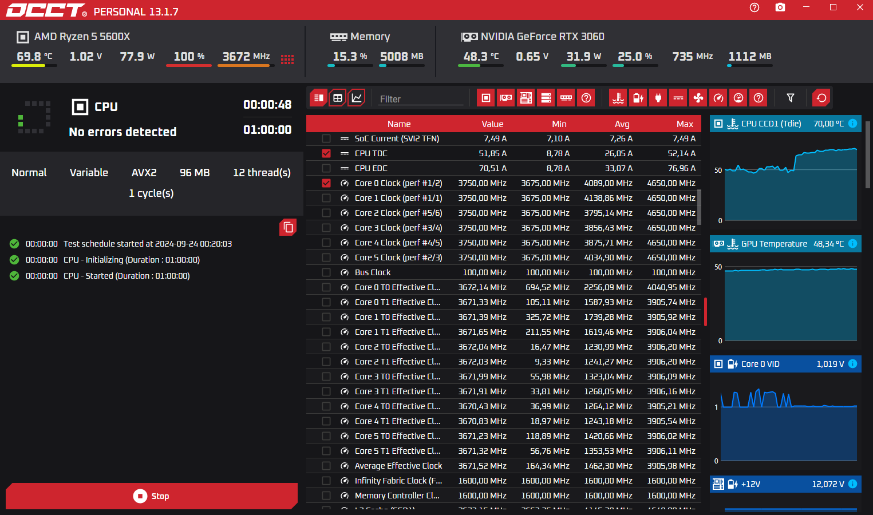873x515 pixels.
Task: Toggle the usage load dial filter icon
Action: click(738, 98)
